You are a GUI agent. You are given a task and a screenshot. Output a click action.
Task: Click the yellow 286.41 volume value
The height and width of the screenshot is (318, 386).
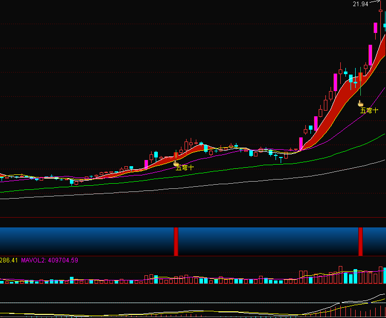9,260
